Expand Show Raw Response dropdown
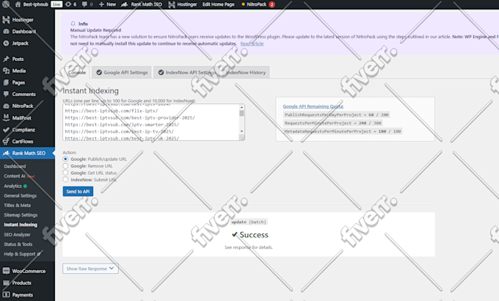Screen dimensions: 499x301 90,269
